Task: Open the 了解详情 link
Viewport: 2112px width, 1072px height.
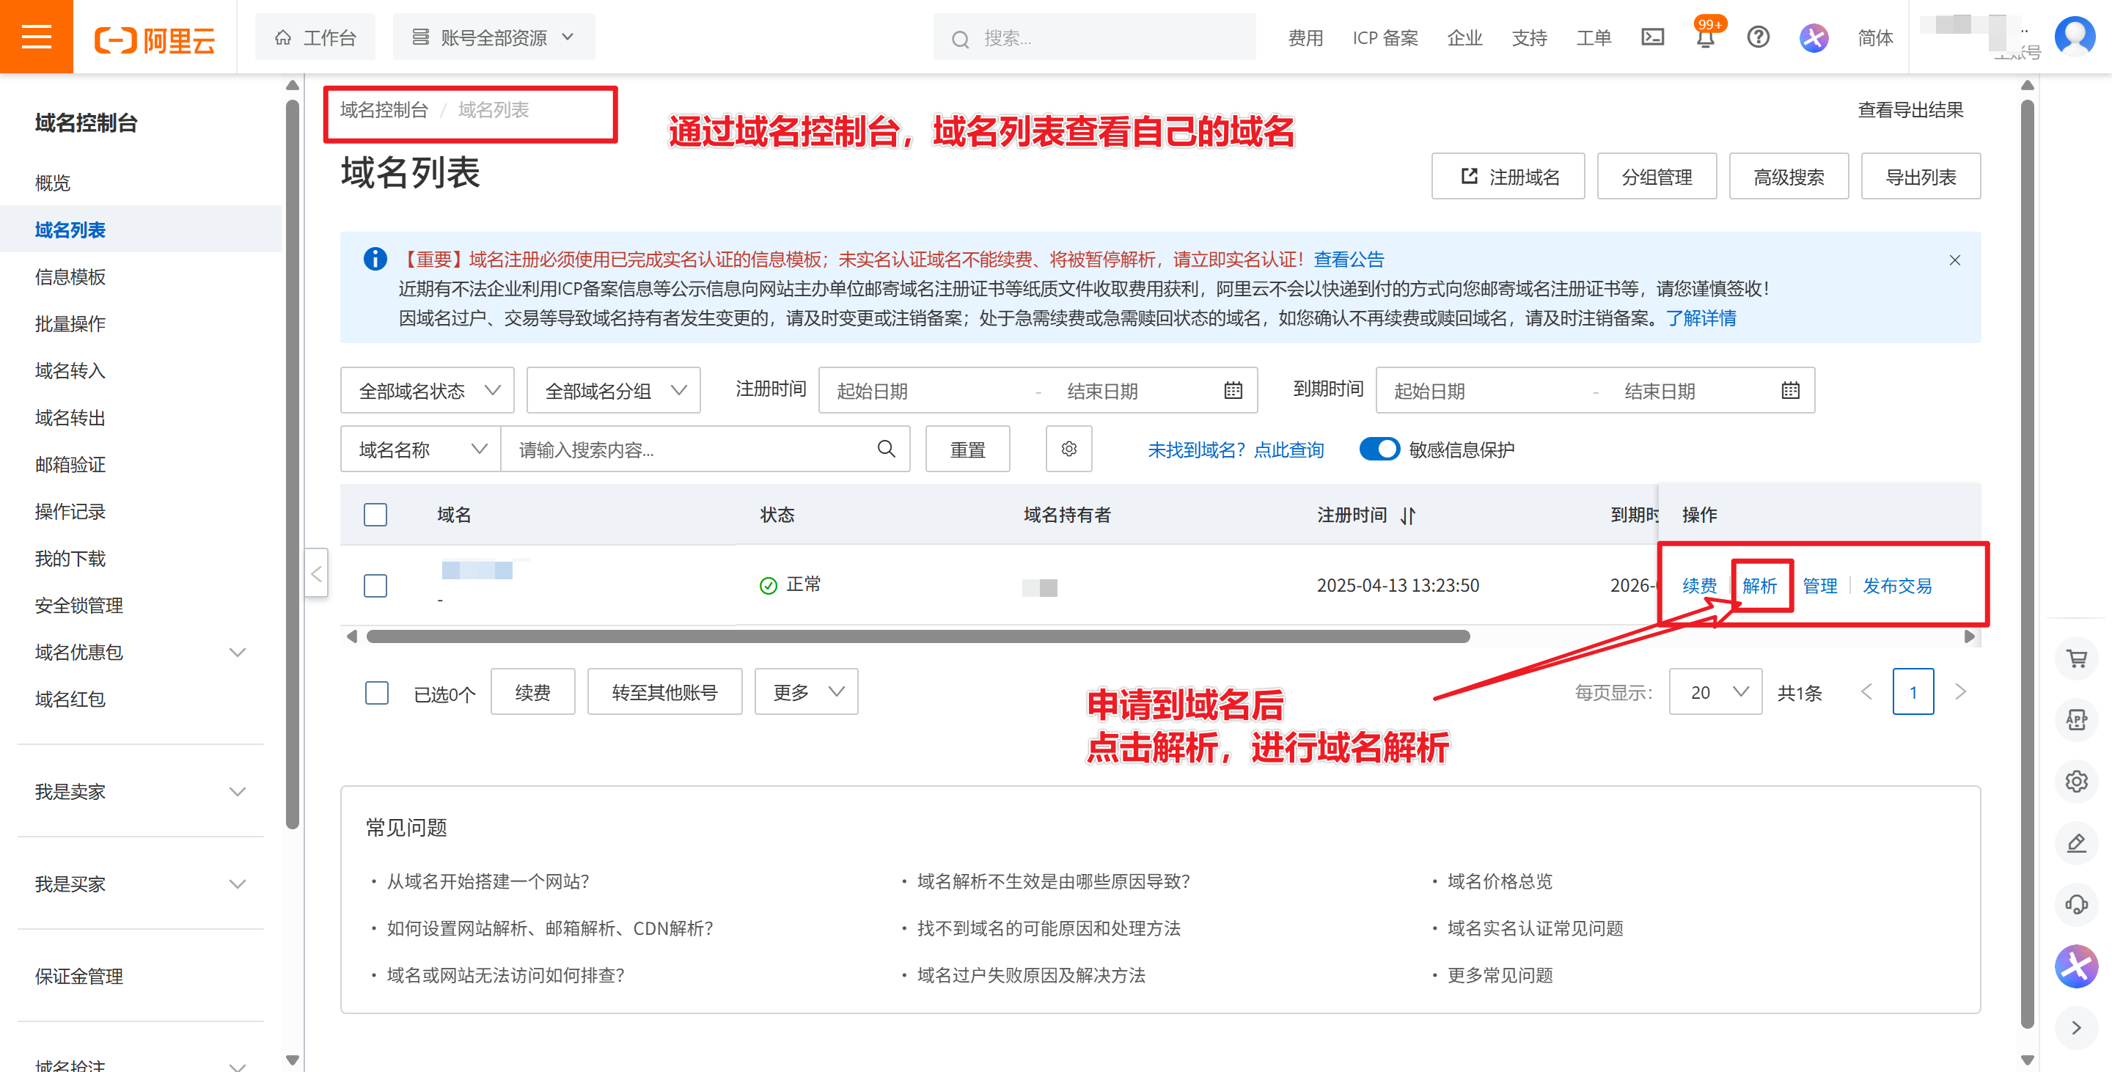Action: (x=1701, y=318)
